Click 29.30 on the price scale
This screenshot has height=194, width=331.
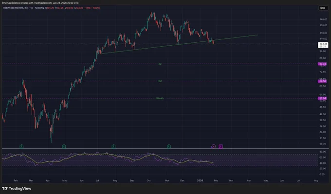pyautogui.click(x=323, y=144)
